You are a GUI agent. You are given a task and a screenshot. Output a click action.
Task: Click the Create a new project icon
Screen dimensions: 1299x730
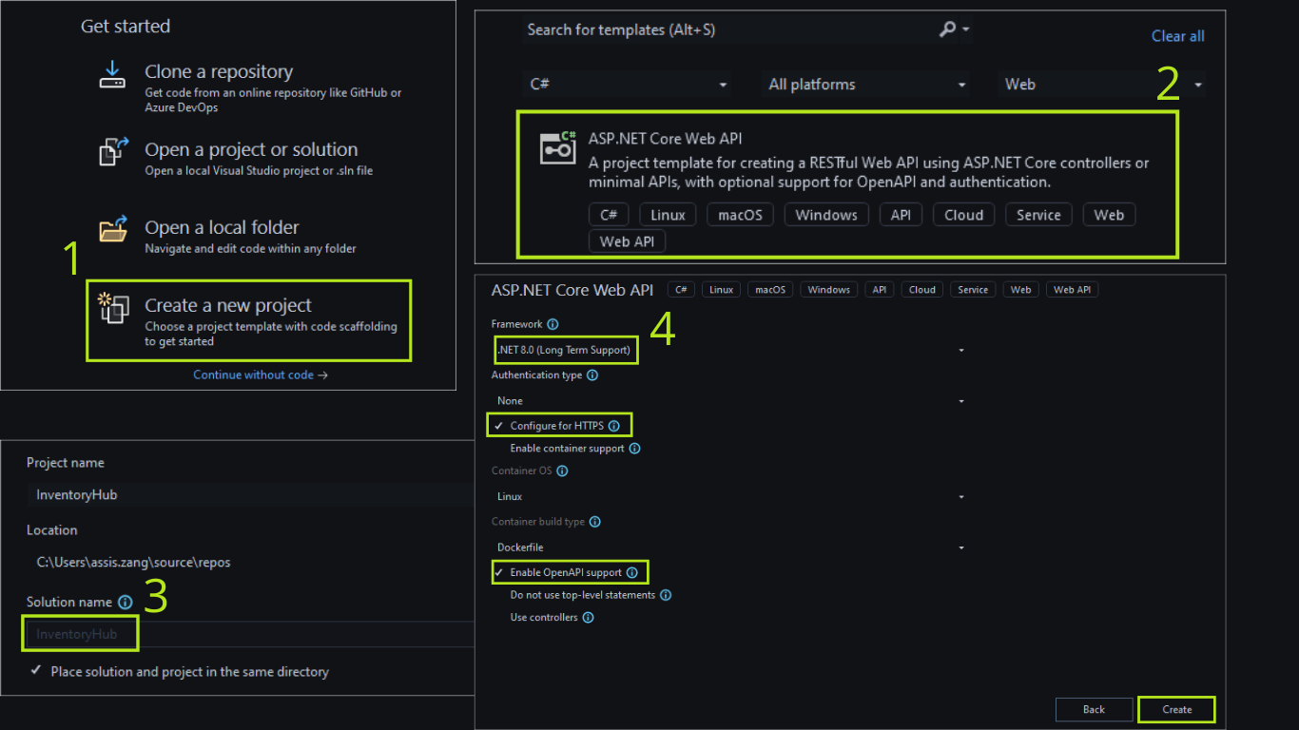coord(112,308)
